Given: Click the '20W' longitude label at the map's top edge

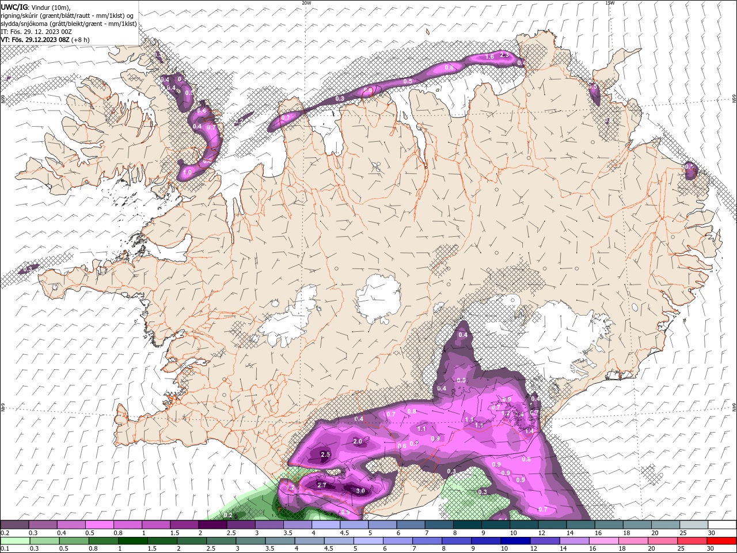Looking at the screenshot, I should (x=306, y=3).
